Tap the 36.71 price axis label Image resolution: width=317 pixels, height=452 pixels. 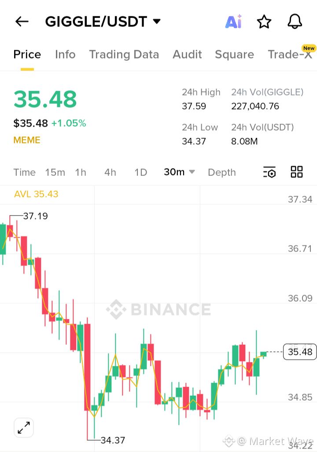300,248
